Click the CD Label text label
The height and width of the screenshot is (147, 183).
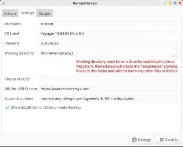pyautogui.click(x=12, y=33)
